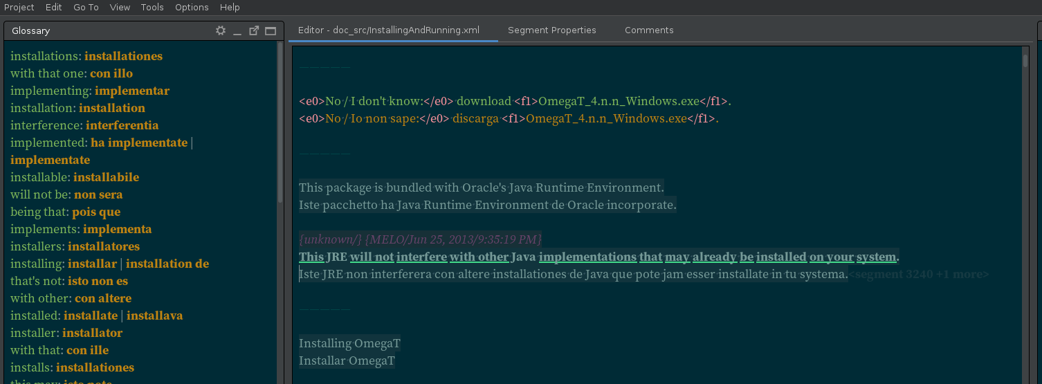The width and height of the screenshot is (1042, 384).
Task: Switch to the Comments tab
Action: [648, 30]
